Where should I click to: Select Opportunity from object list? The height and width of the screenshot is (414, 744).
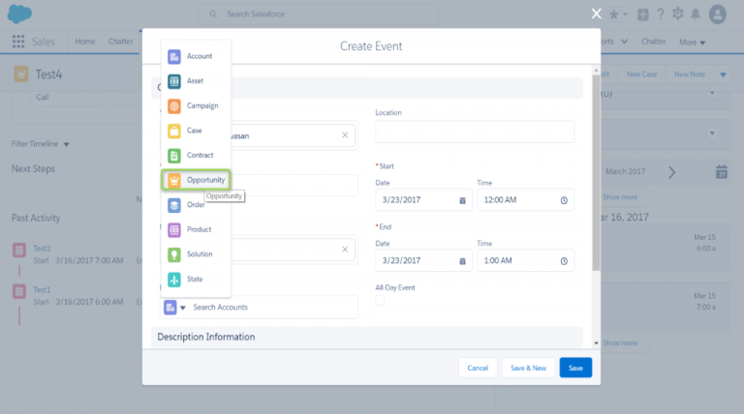[x=196, y=180]
